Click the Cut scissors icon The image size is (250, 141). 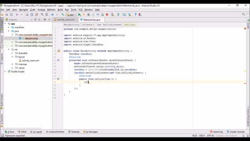point(27,15)
